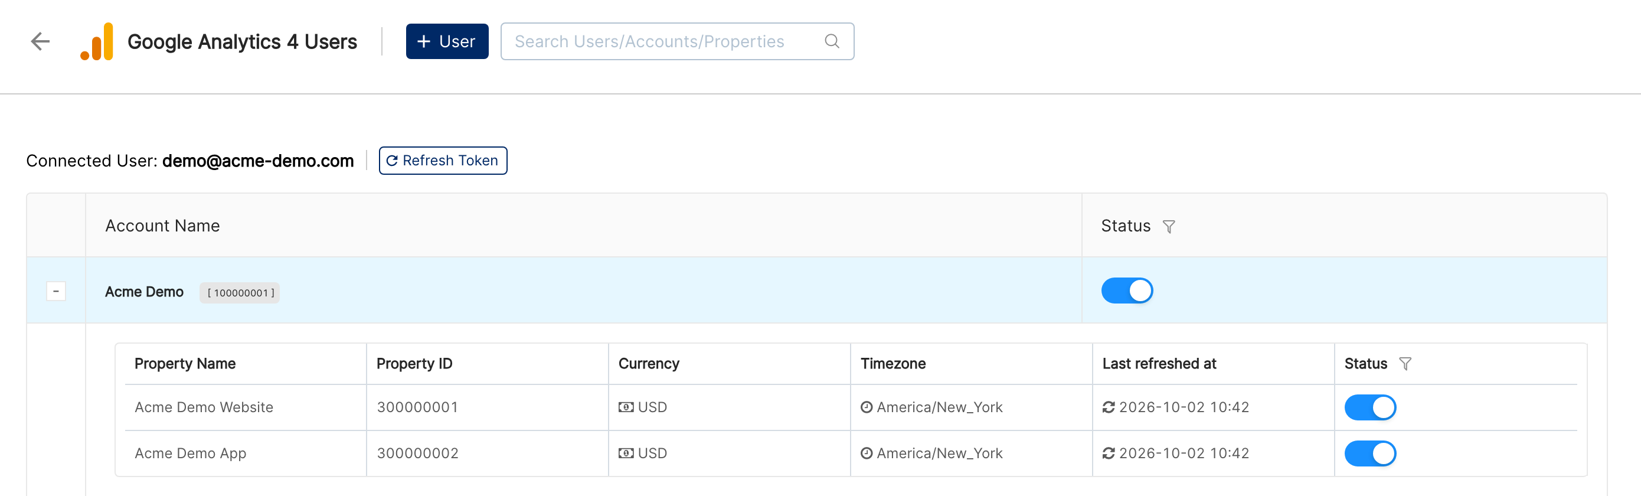Click USD value in Acme Demo App row
Screen dimensions: 1641x496
tap(652, 453)
